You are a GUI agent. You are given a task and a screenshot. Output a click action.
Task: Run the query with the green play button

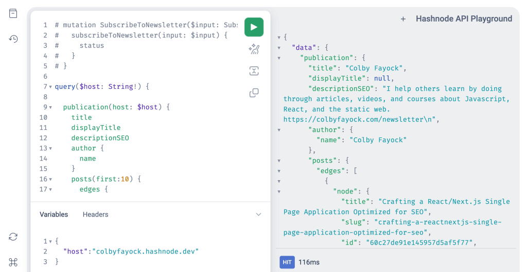254,27
